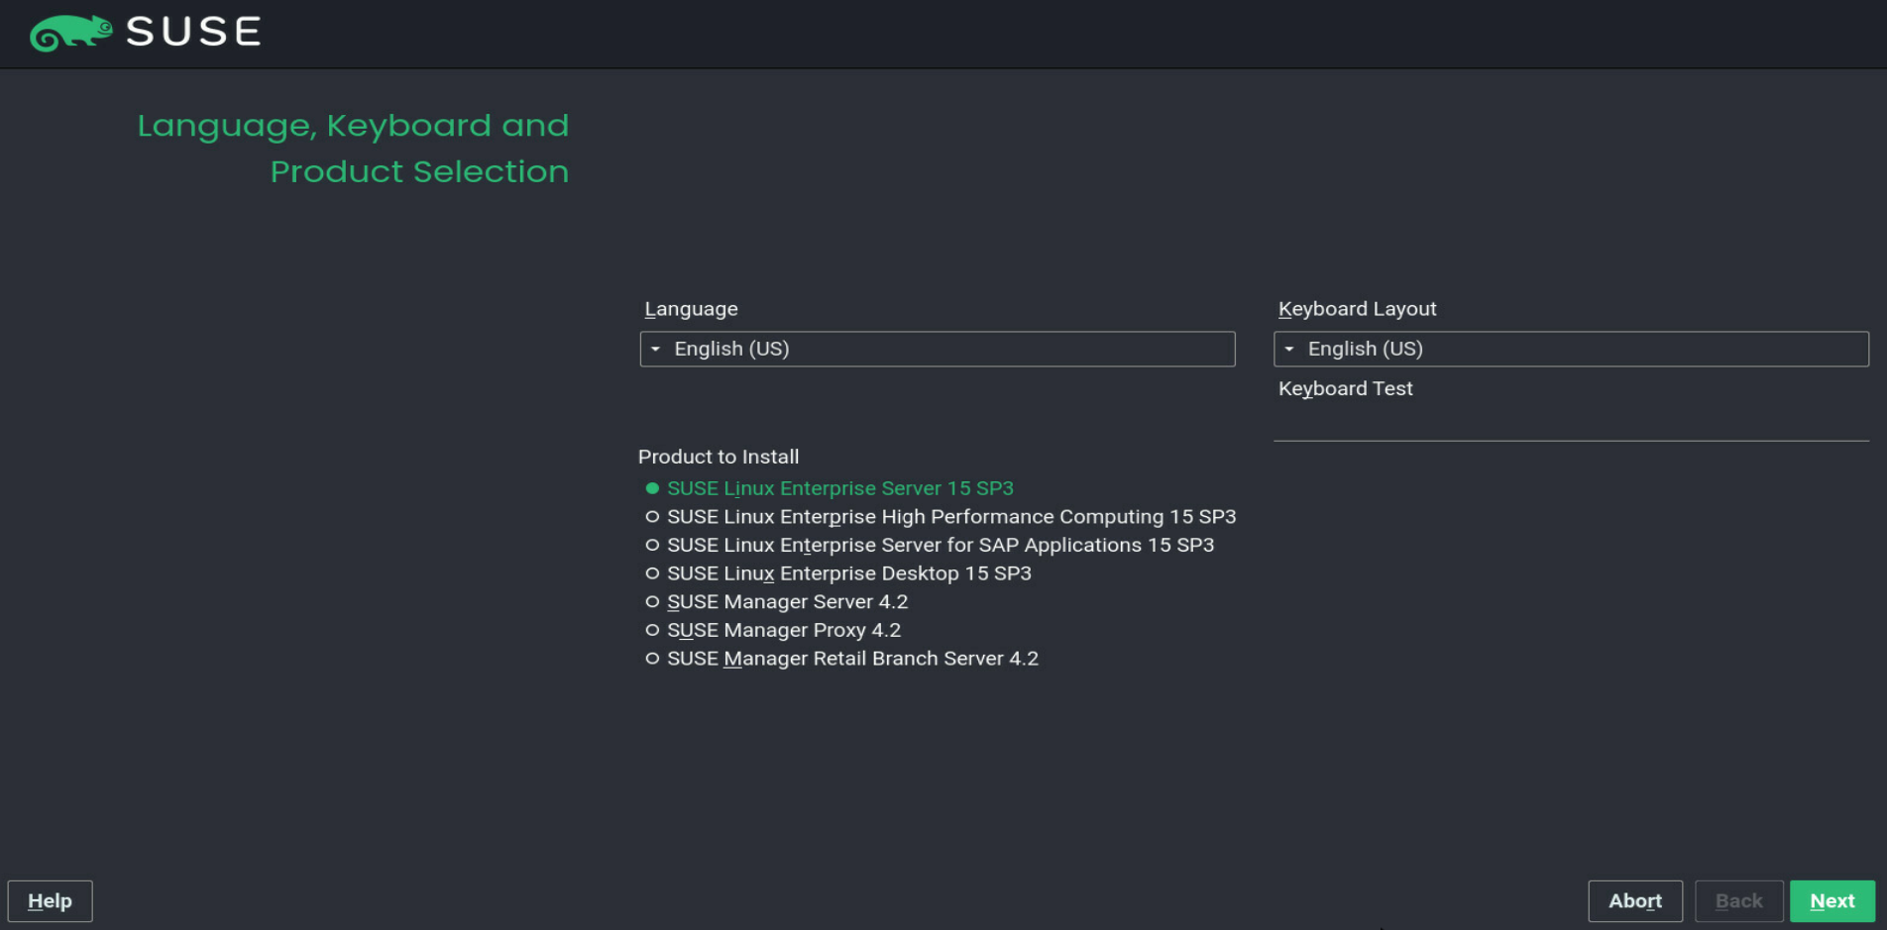Open the Language combo box
The height and width of the screenshot is (930, 1887).
938,349
